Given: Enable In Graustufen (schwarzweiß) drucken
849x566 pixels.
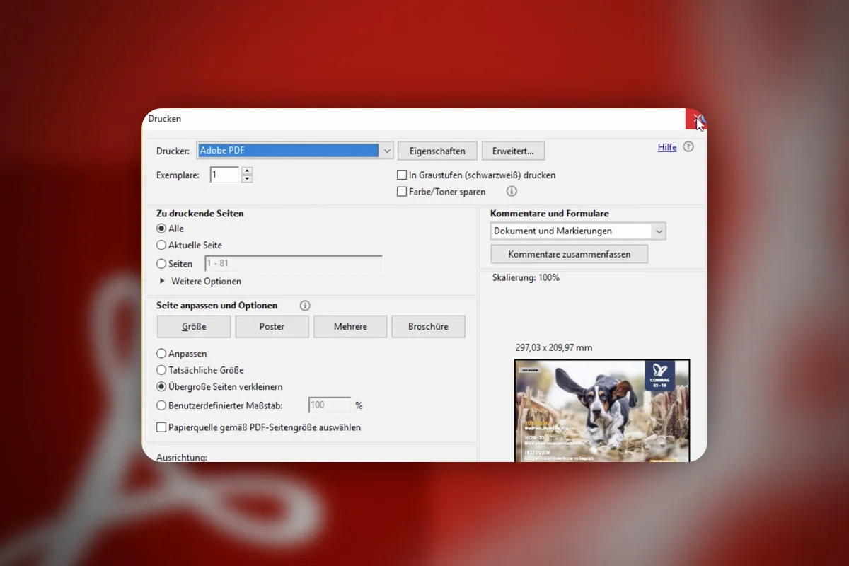Looking at the screenshot, I should pyautogui.click(x=402, y=175).
